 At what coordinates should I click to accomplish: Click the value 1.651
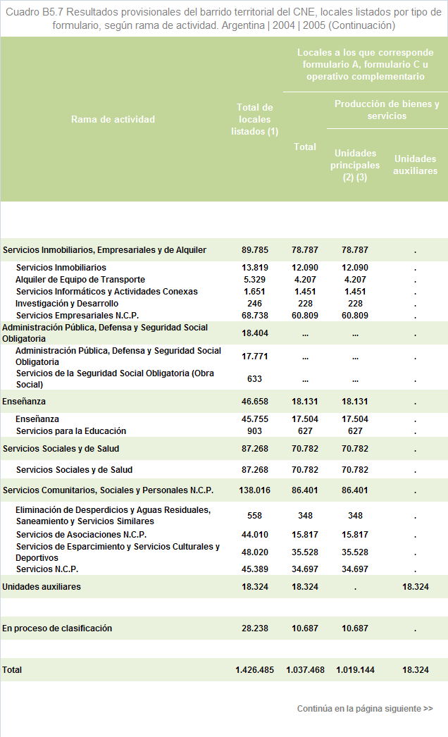[x=255, y=292]
